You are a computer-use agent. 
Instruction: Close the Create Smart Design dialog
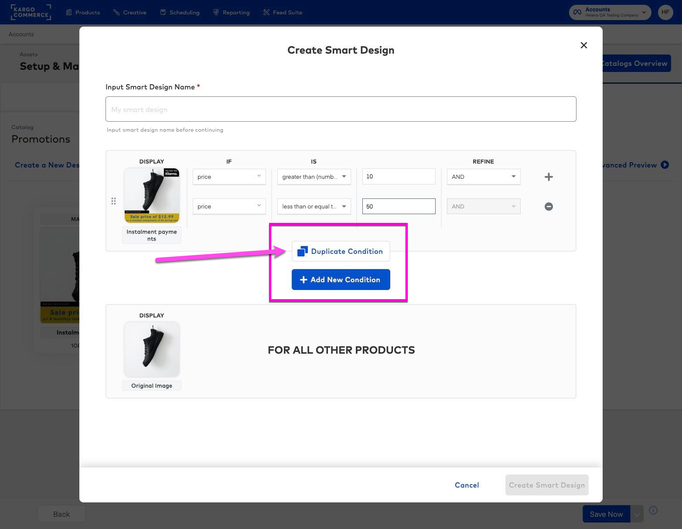tap(583, 45)
